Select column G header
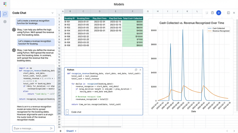This screenshot has width=238, height=133. pos(148,11)
